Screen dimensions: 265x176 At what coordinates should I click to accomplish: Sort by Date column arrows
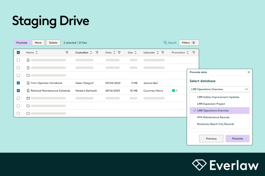click(114, 53)
